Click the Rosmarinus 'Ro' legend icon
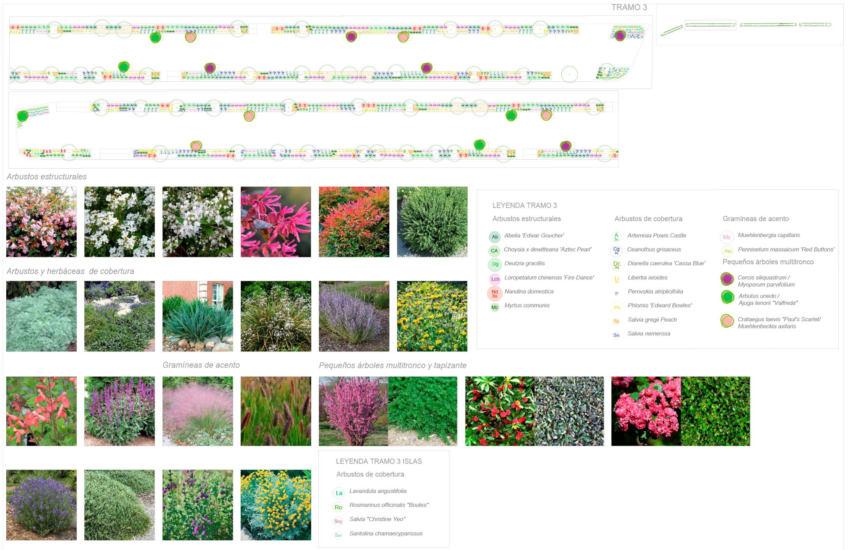 (x=338, y=507)
